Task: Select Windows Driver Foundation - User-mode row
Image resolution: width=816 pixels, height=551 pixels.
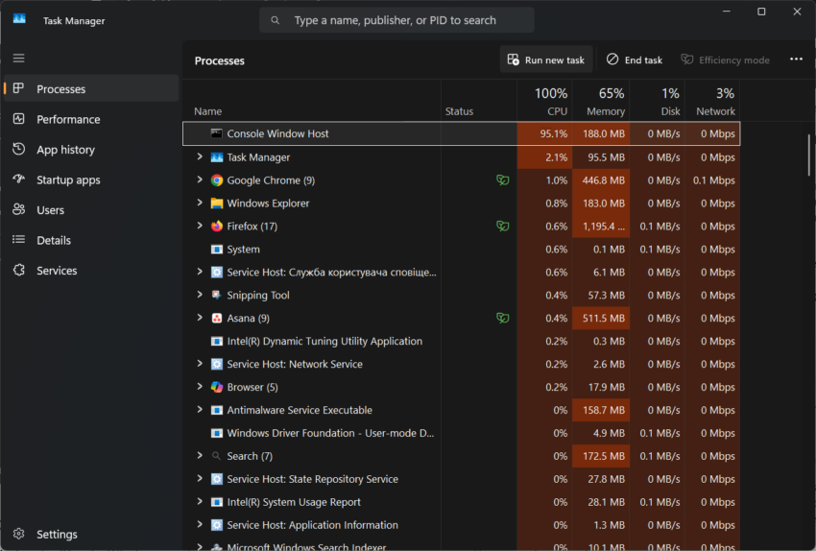Action: pyautogui.click(x=461, y=433)
